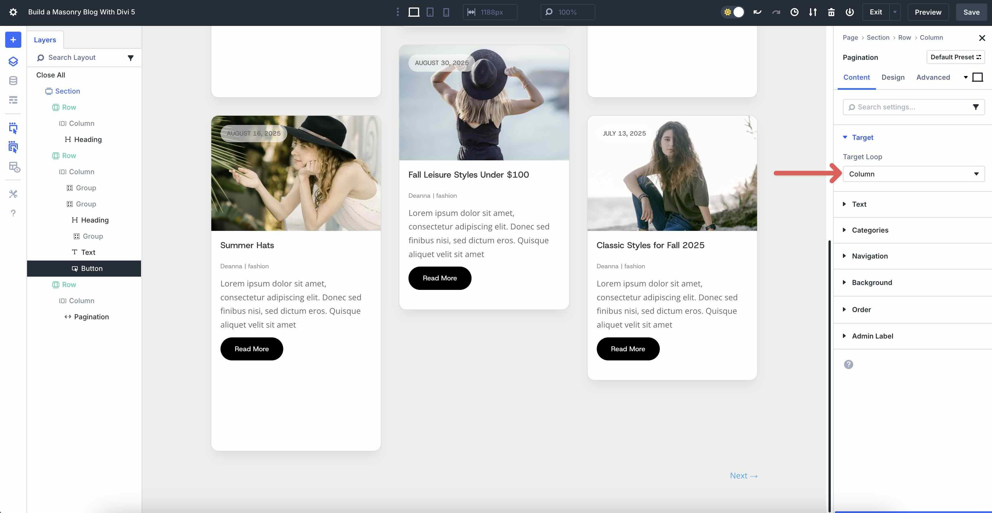
Task: Switch to the Advanced tab
Action: 933,77
